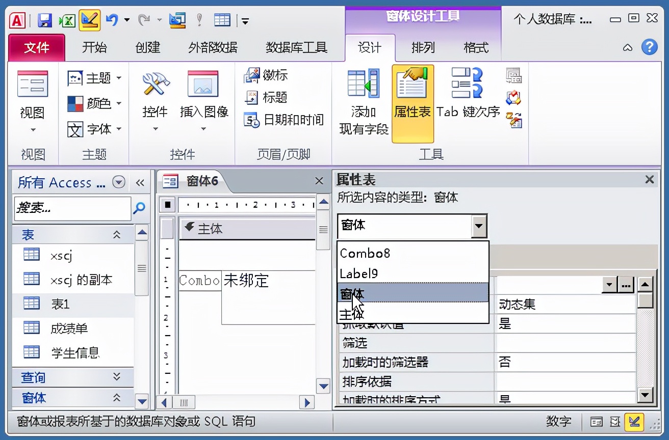Minimize the ribbon via the chevron control
This screenshot has width=669, height=440.
tap(627, 47)
